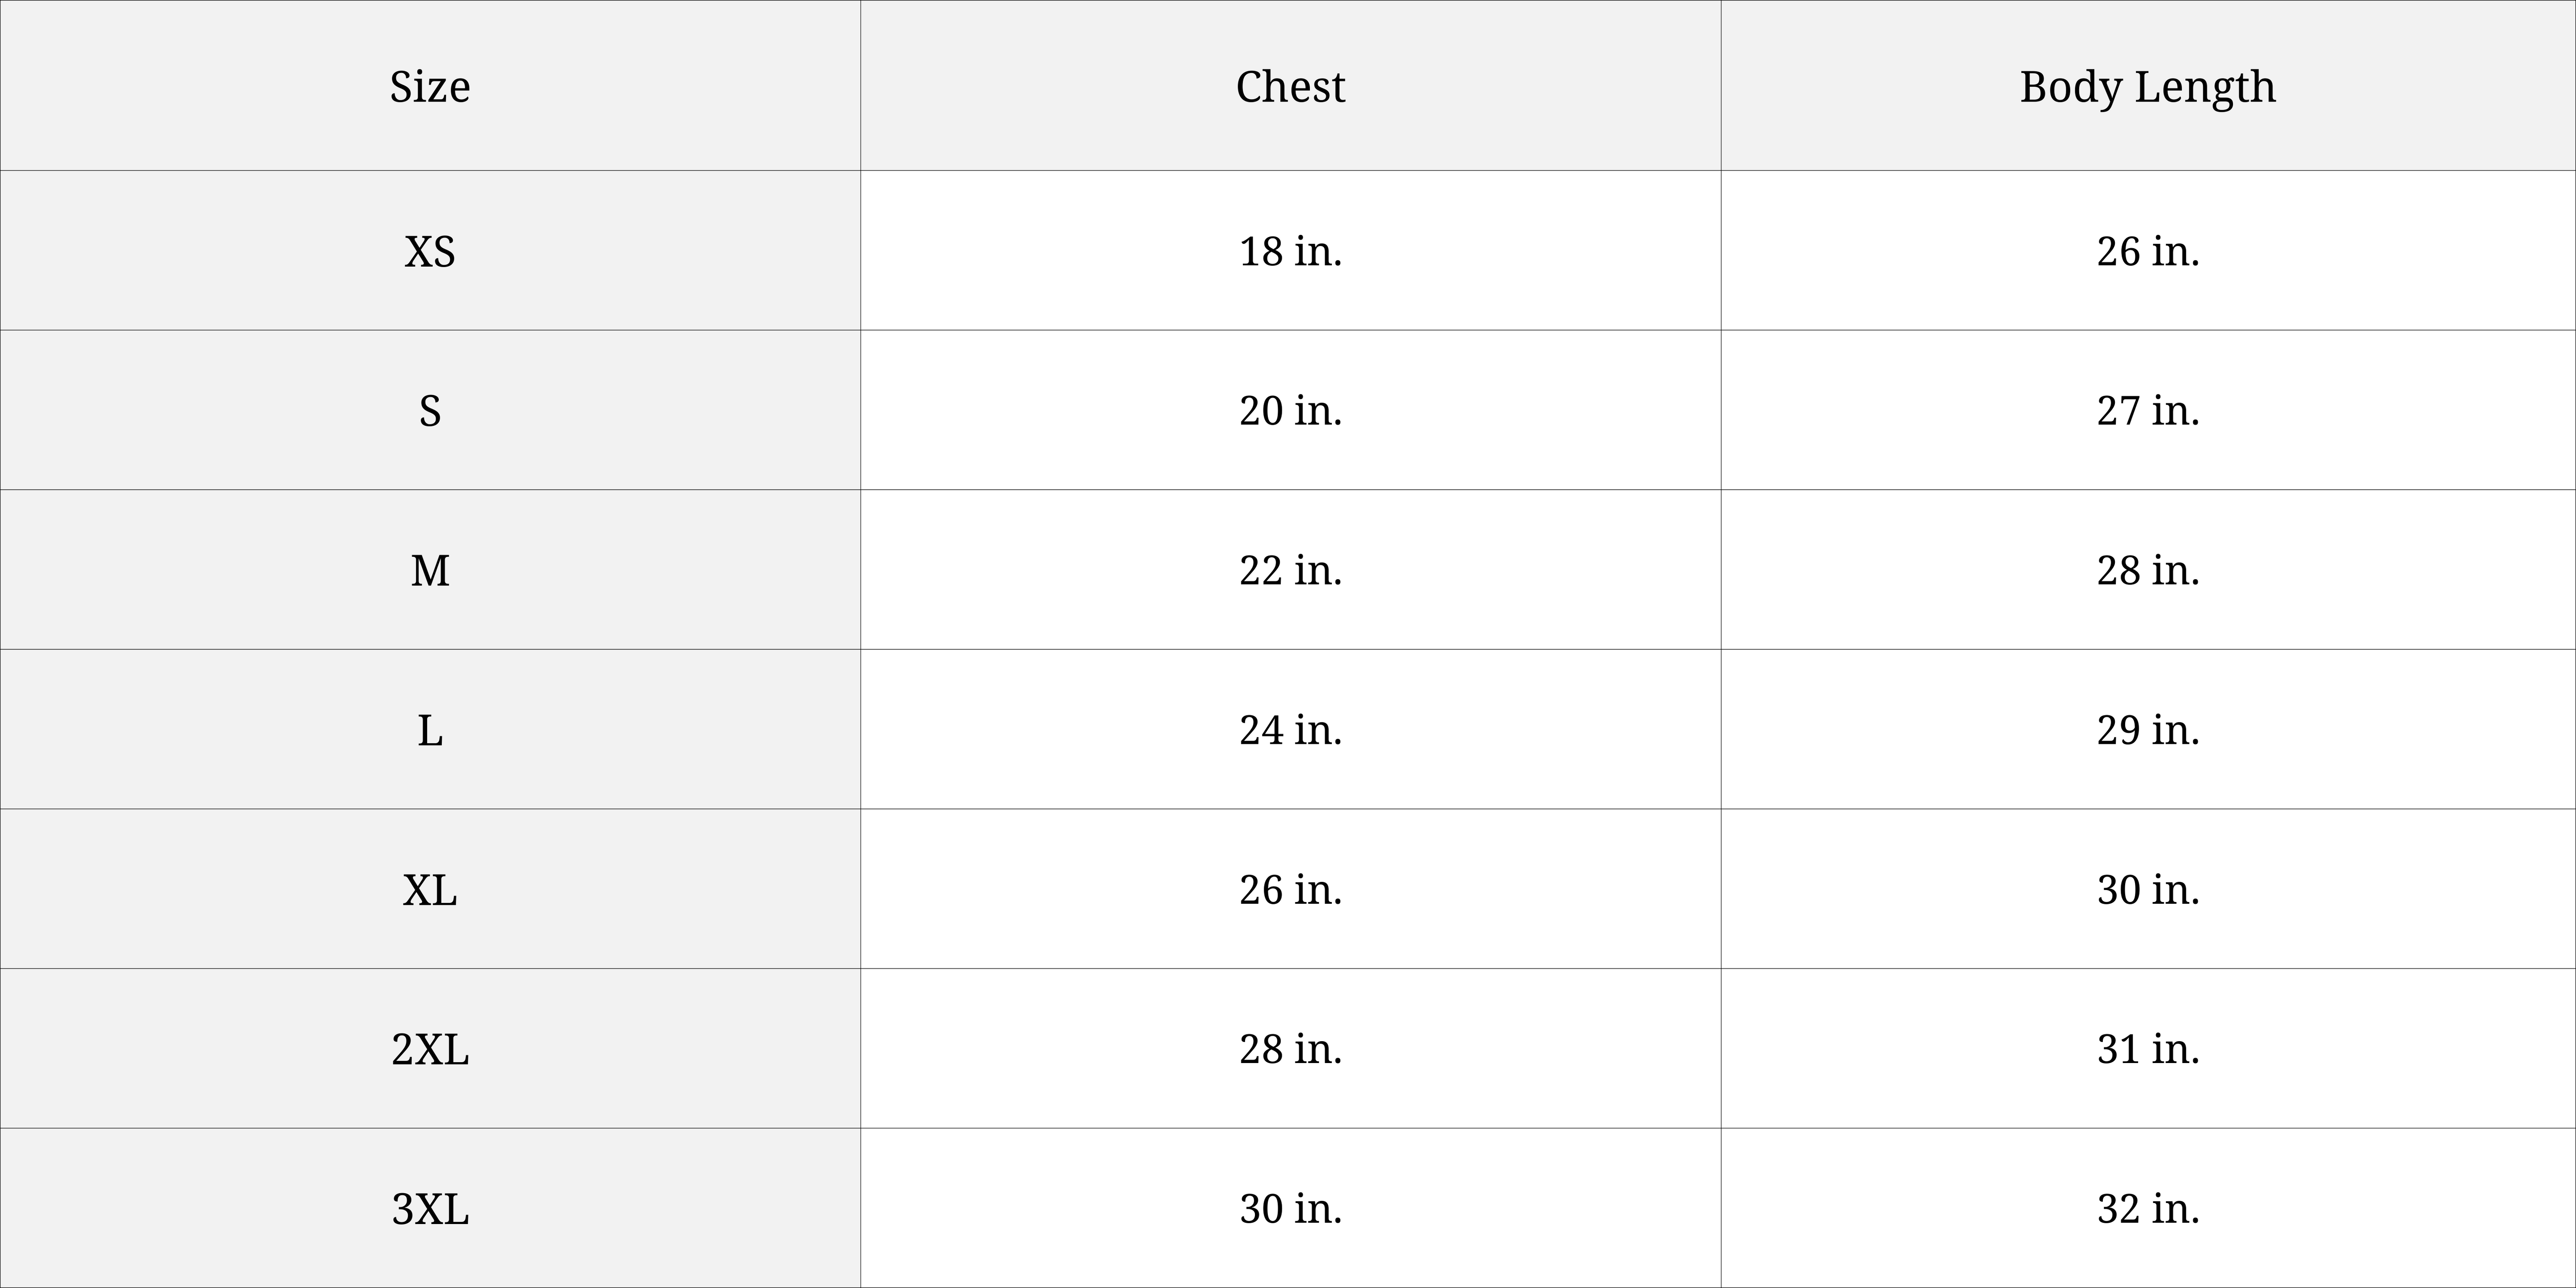This screenshot has width=2576, height=1288.
Task: Select the XL size cell
Action: point(430,889)
